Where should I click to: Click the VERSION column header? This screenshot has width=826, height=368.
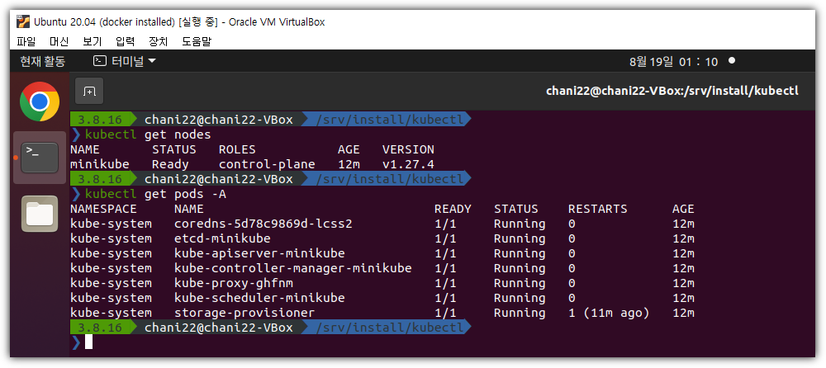point(408,149)
